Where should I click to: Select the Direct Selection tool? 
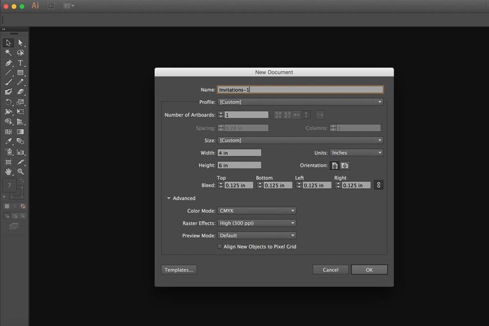point(20,43)
